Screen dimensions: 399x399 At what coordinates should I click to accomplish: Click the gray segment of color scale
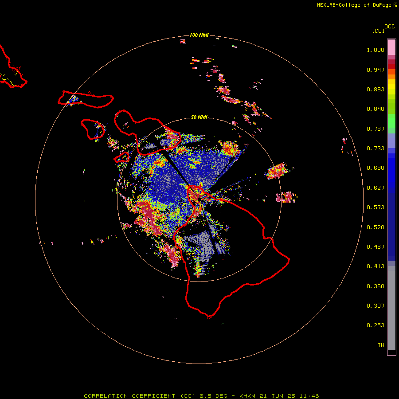(391, 308)
